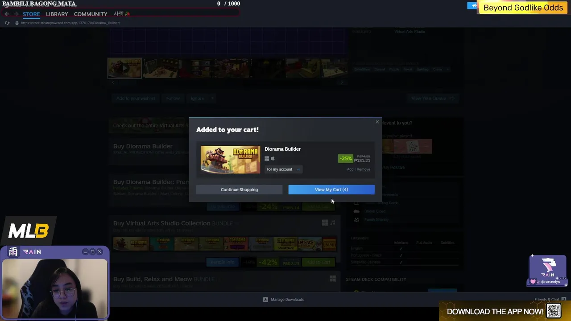This screenshot has height=321, width=571.
Task: Click the Diorama Builder title in dialog
Action: coord(282,149)
